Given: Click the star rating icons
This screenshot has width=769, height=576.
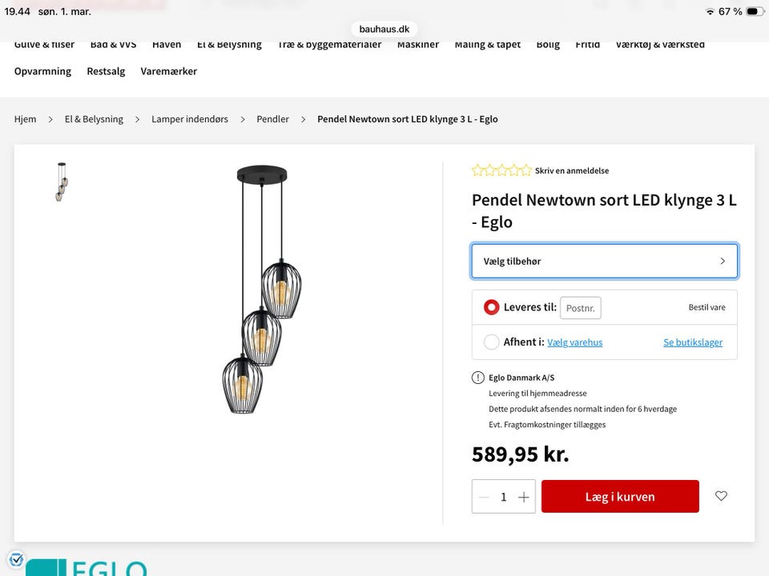Looking at the screenshot, I should tap(501, 170).
